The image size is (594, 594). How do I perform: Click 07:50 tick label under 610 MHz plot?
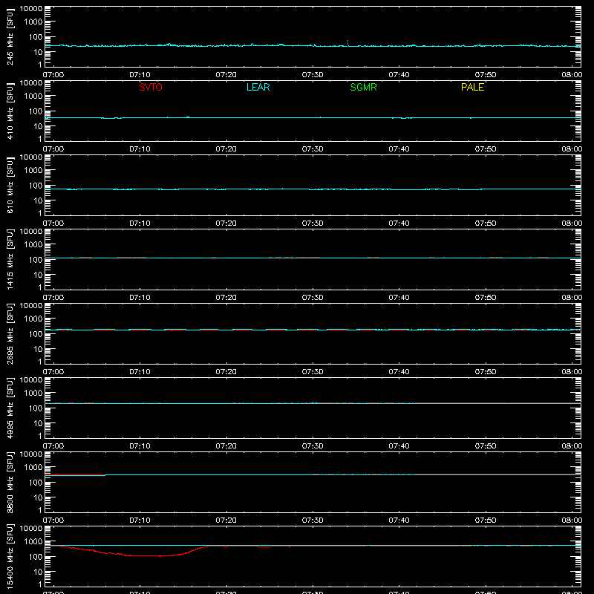coord(486,223)
